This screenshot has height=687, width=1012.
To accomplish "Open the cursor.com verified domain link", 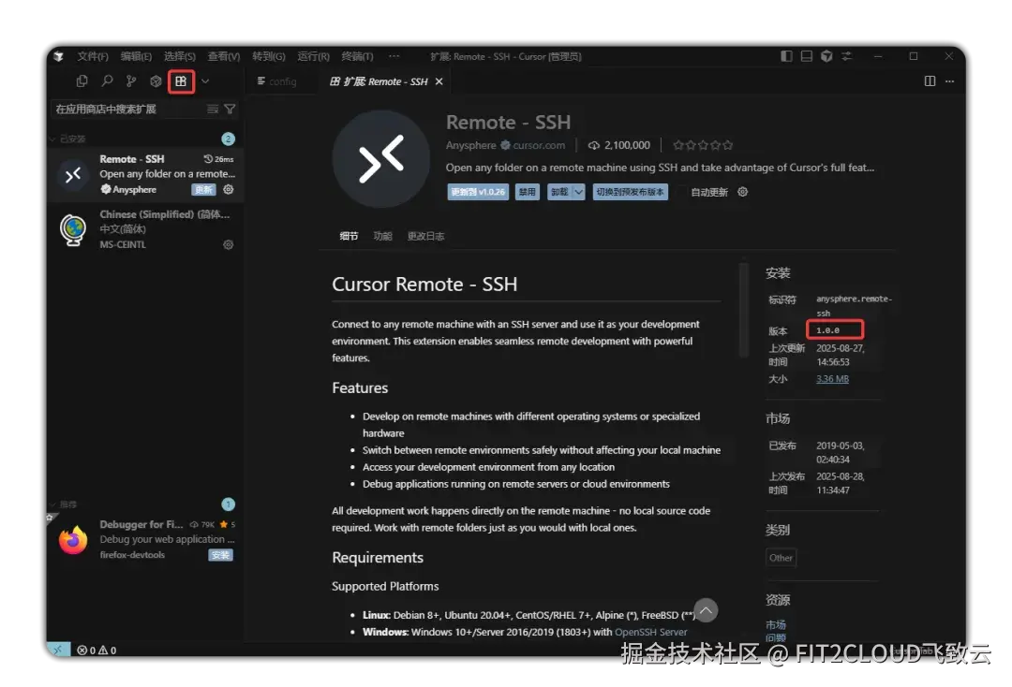I will (x=539, y=146).
